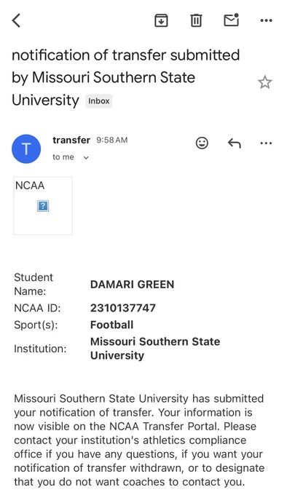
Task: Delete the email using trash icon
Action: pos(196,20)
